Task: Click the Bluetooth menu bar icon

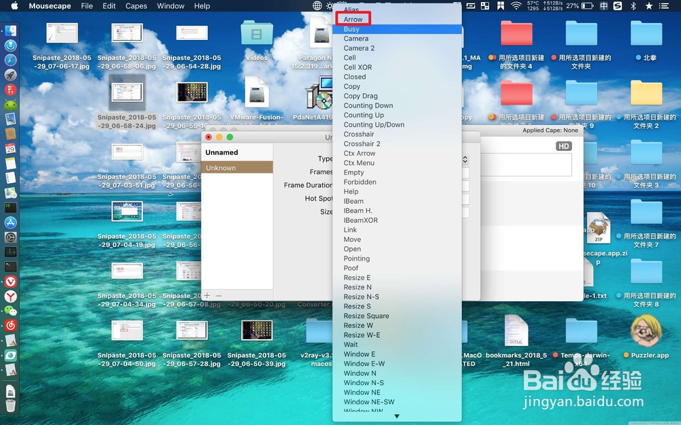Action: (x=633, y=5)
